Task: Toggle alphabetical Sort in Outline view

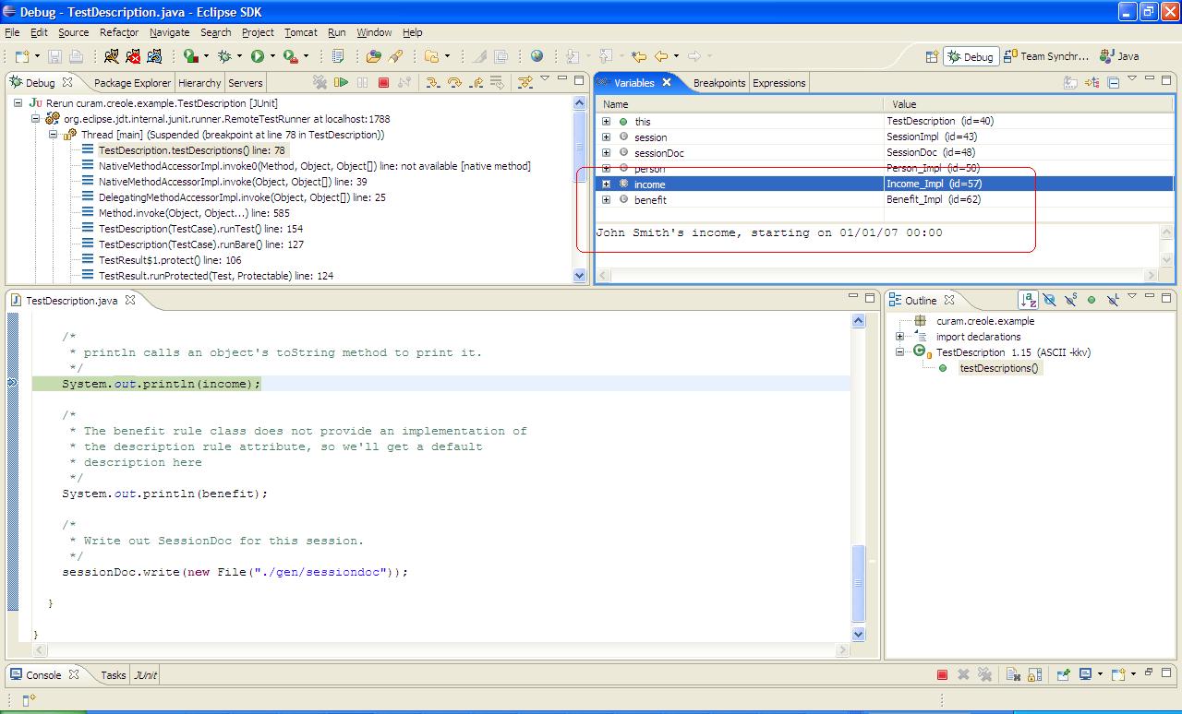Action: (x=1029, y=300)
